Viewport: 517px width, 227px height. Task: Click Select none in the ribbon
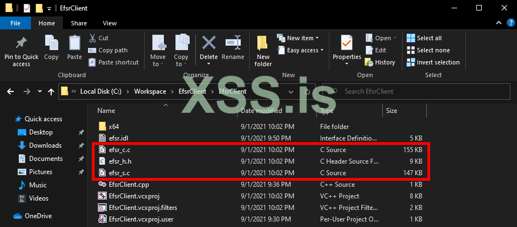tap(428, 50)
